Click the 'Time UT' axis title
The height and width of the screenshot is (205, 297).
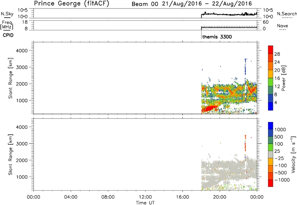[x=145, y=203]
